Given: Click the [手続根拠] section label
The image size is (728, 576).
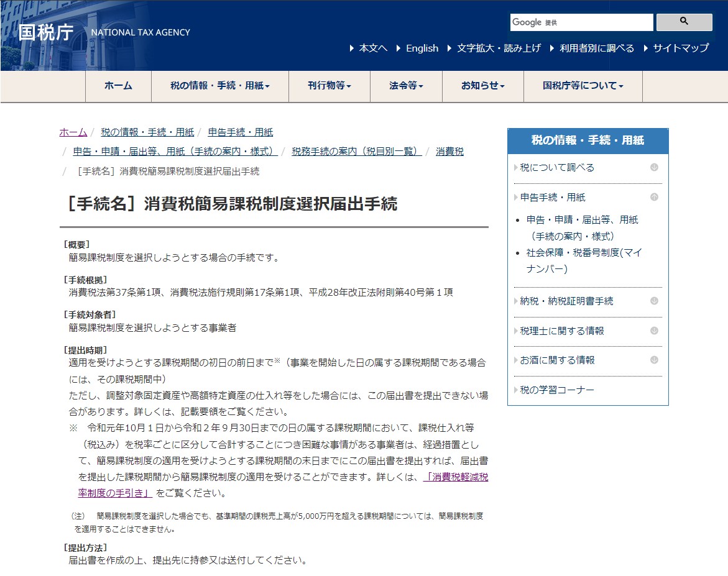Looking at the screenshot, I should pos(85,280).
